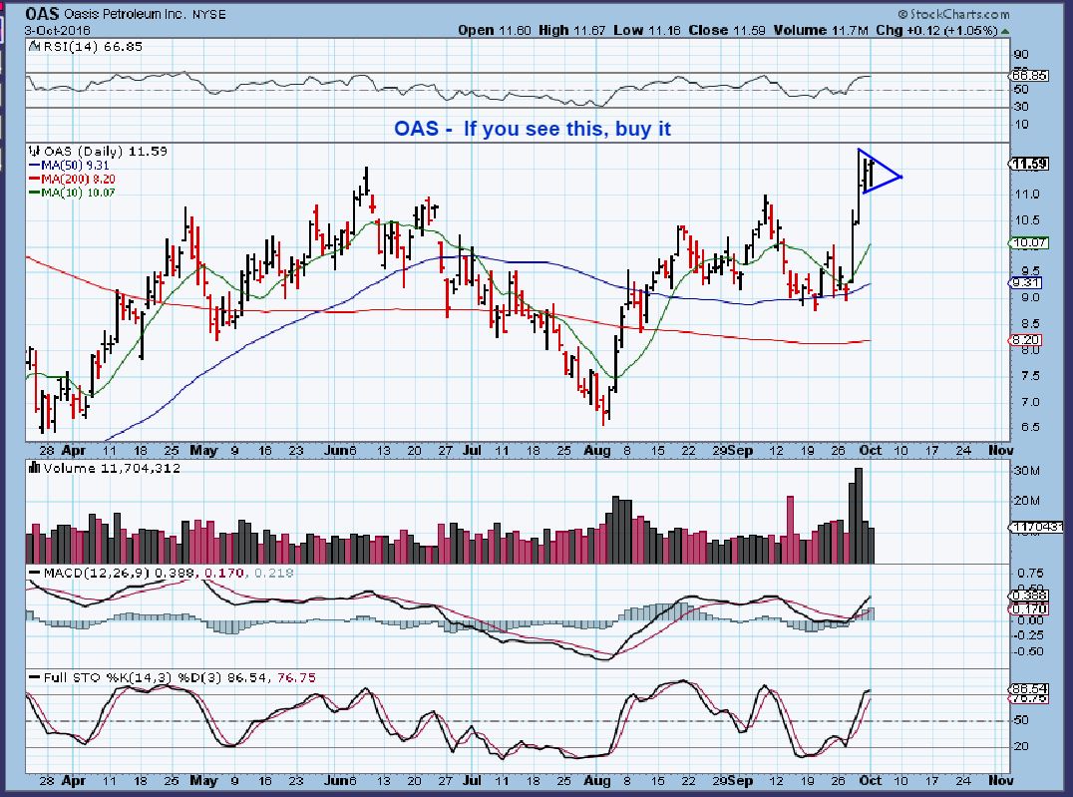
Task: Click the 20M label on the volume axis
Action: click(x=1026, y=501)
